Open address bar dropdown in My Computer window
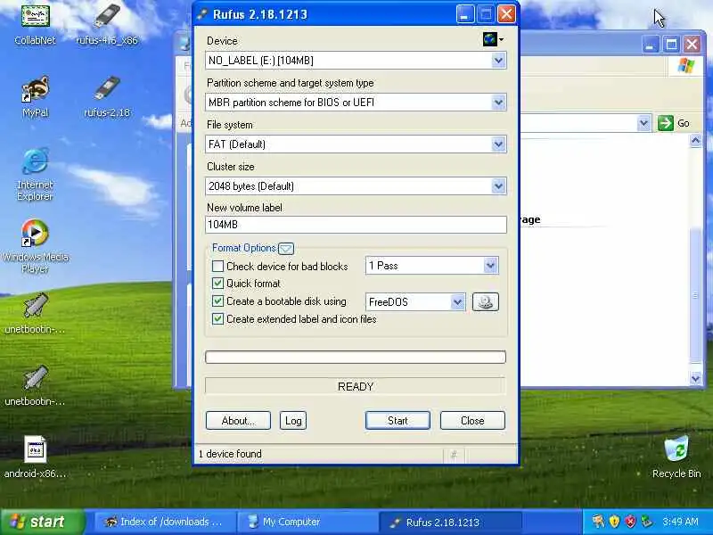Viewport: 713px width, 535px height. tap(643, 123)
